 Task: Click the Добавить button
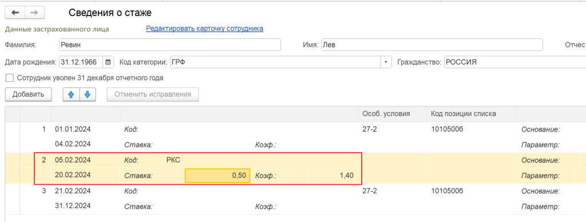(28, 94)
